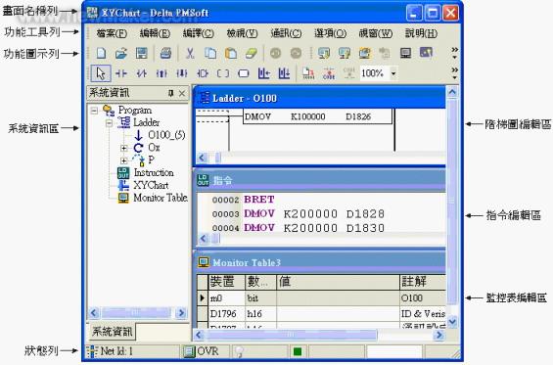
Task: Collapse the Program tree node
Action: click(x=94, y=111)
